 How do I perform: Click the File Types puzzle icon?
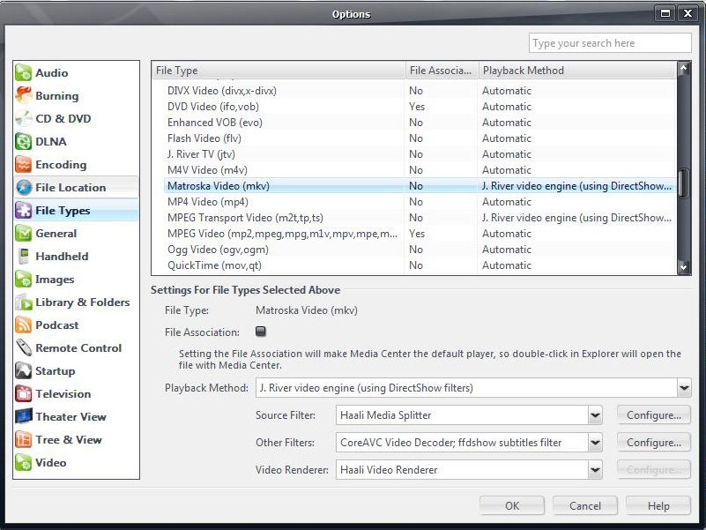[24, 211]
